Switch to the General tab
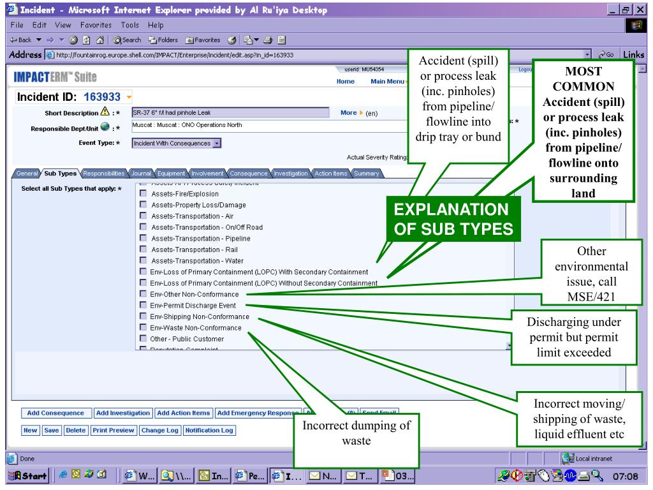This screenshot has width=653, height=490. click(x=27, y=174)
